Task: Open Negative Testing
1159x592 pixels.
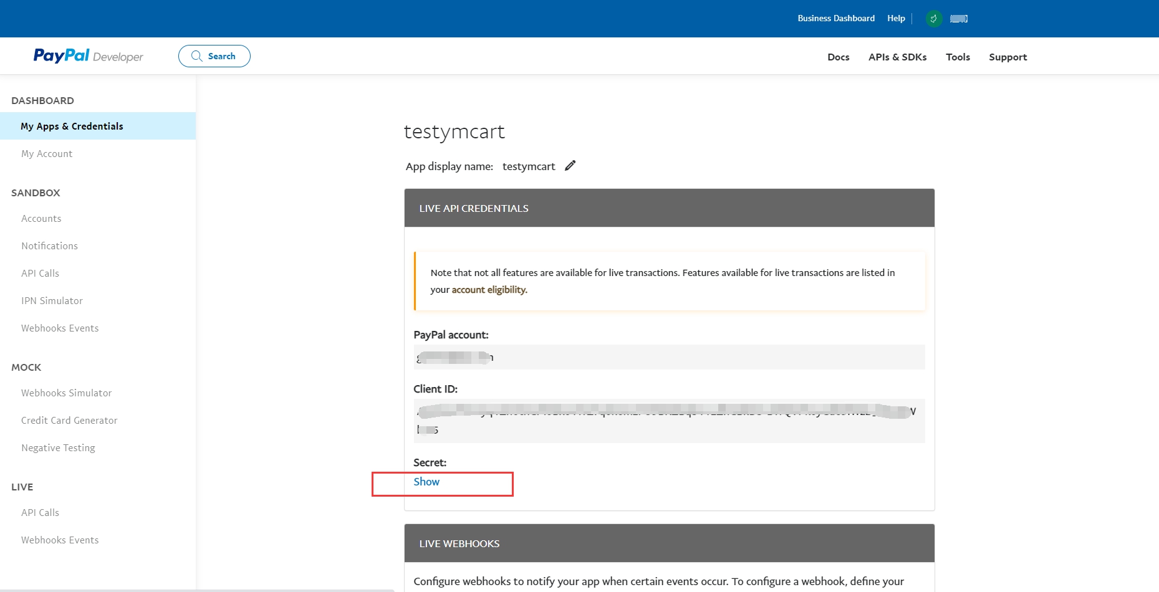Action: (x=58, y=448)
